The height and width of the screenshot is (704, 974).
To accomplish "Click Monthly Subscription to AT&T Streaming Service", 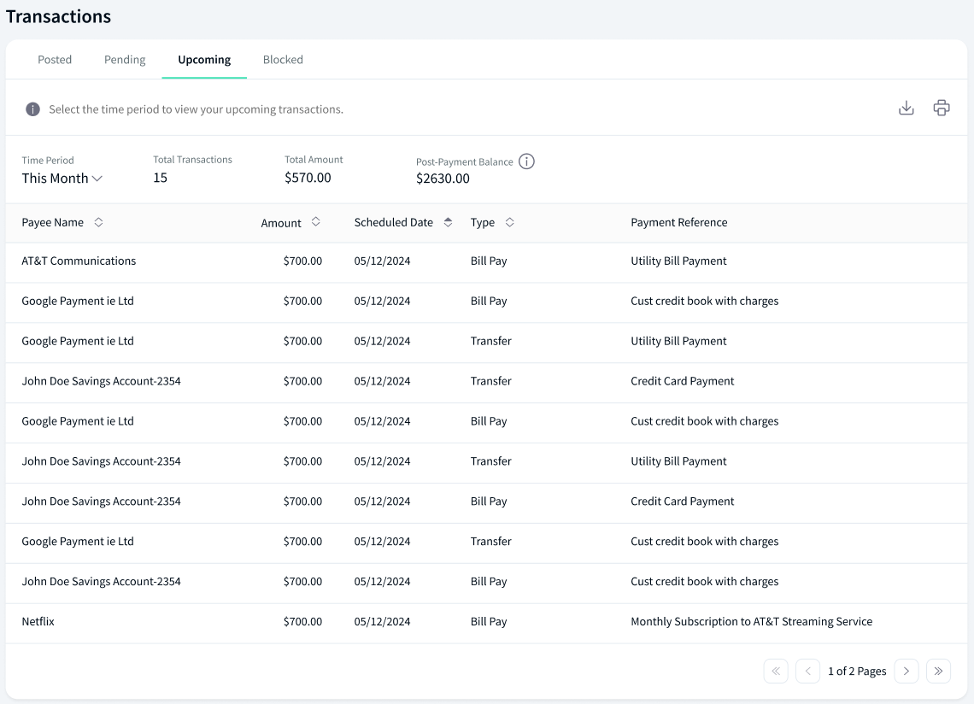I will pos(752,621).
